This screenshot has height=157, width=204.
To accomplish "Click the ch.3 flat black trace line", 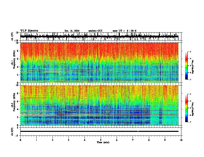I will pos(99,131).
